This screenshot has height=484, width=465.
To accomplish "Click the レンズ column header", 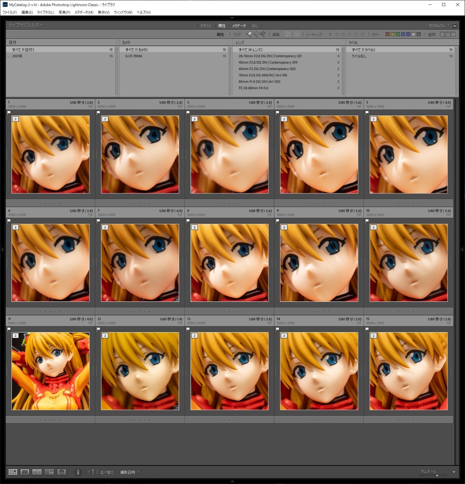I will tap(288, 43).
